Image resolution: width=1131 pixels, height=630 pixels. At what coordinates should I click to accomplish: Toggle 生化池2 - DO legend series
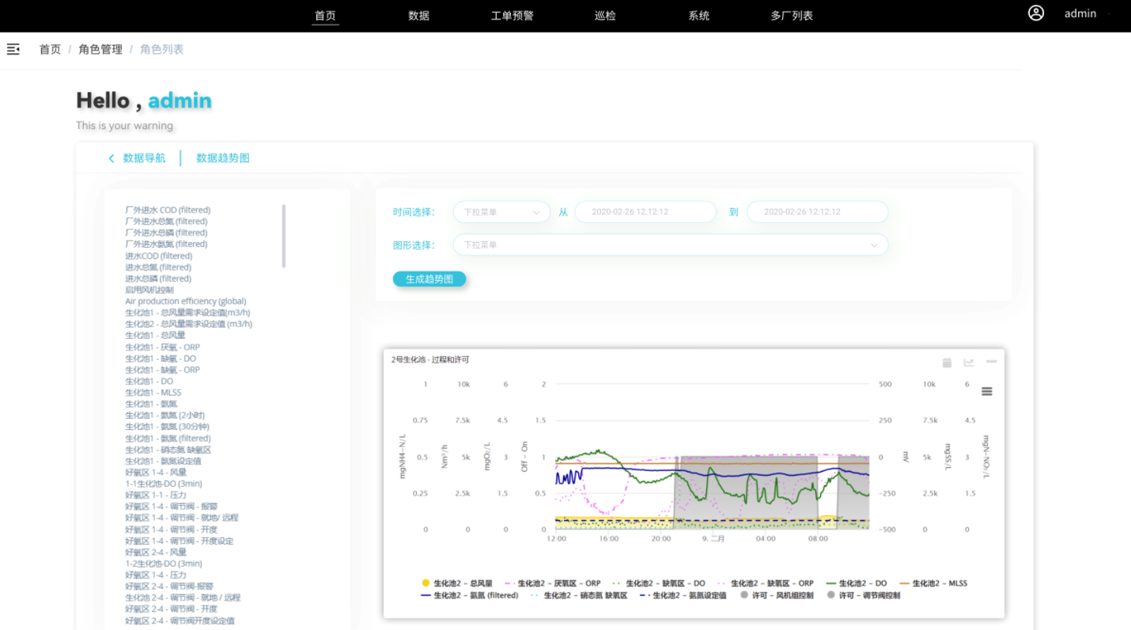pos(858,583)
